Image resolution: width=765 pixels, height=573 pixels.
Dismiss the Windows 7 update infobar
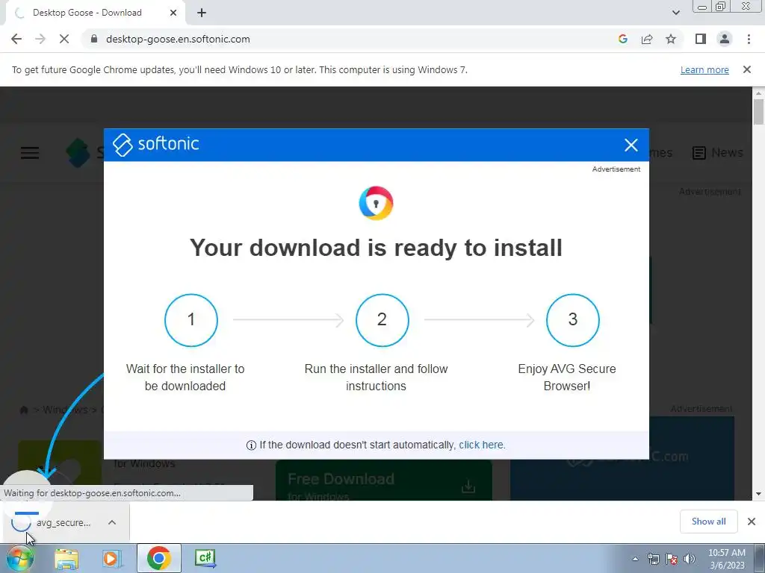pos(747,69)
